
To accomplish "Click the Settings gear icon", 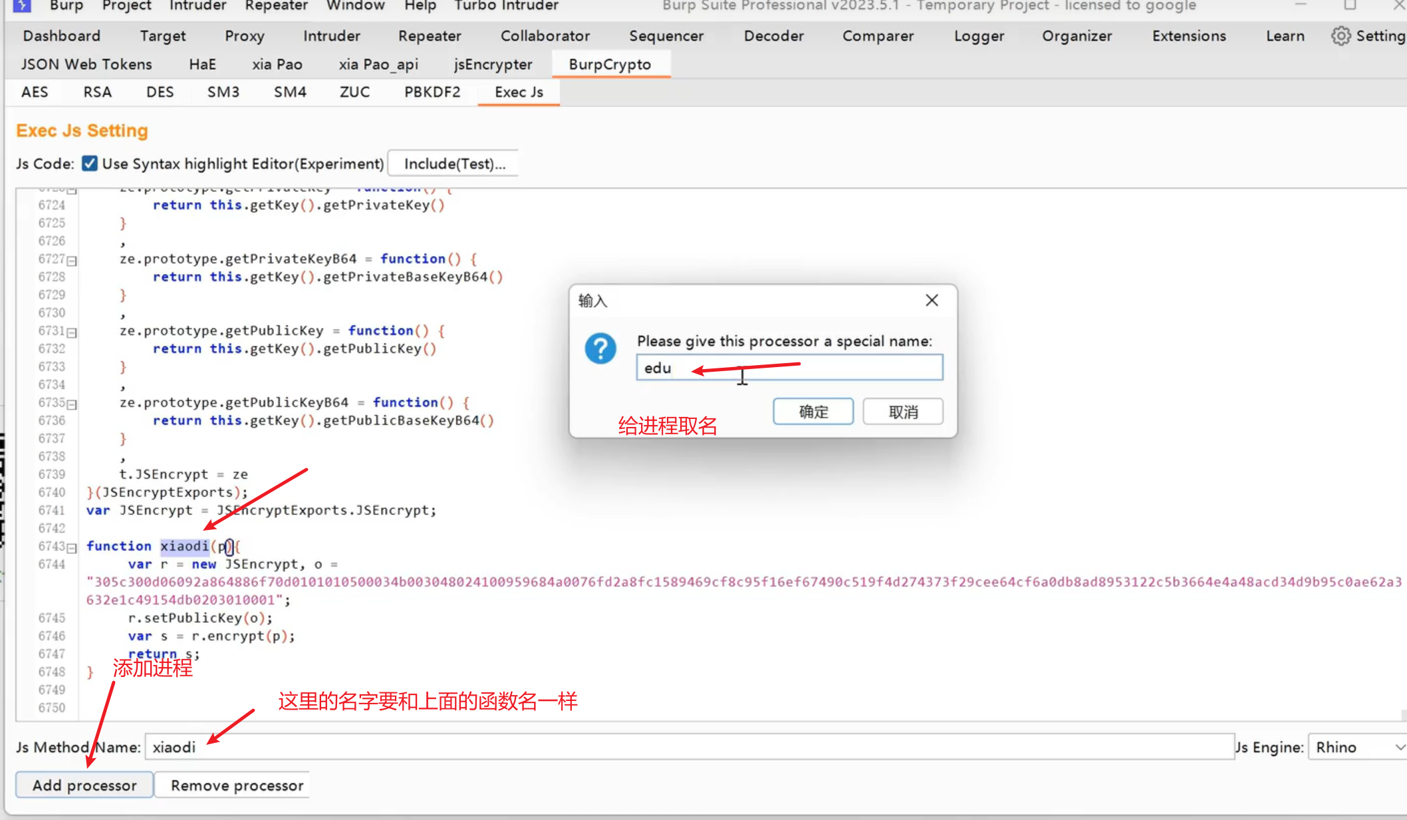I will click(x=1341, y=36).
